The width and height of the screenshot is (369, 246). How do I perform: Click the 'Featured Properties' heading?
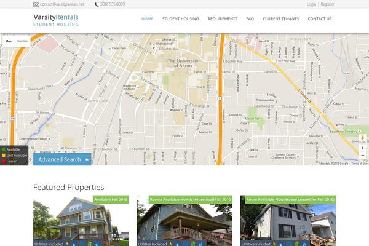point(69,188)
